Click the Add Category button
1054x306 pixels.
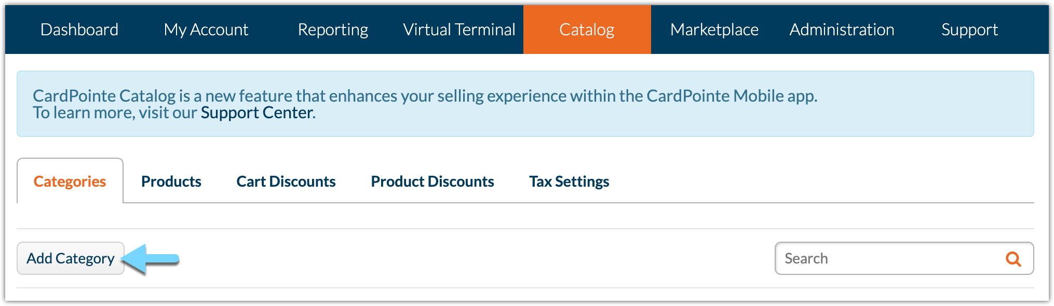point(71,258)
